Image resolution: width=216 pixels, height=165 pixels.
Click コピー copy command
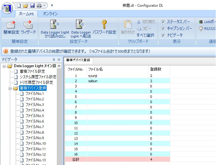(144, 28)
